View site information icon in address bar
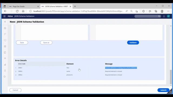The width and height of the screenshot is (173, 97). tap(30, 11)
